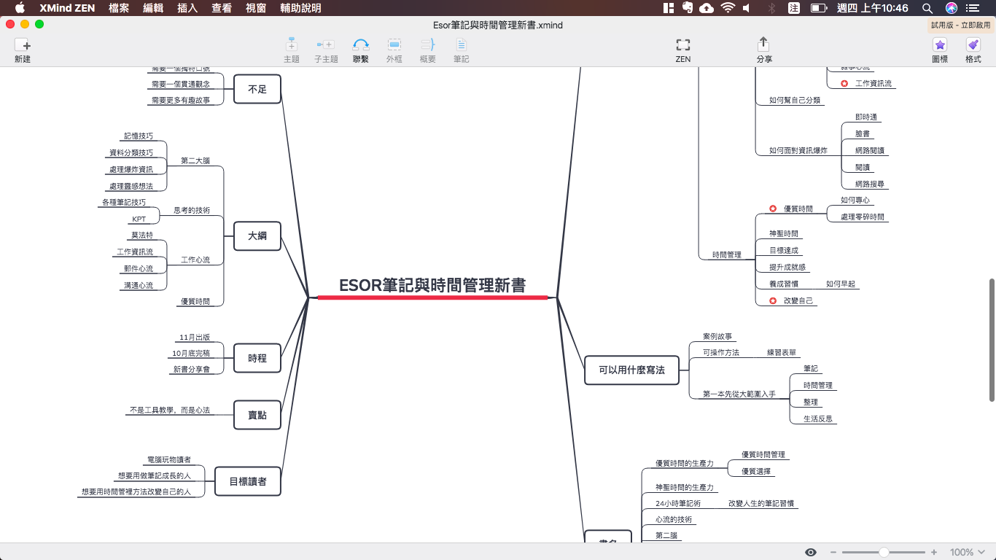Click the zoom out minus button
This screenshot has height=560, width=996.
(833, 553)
